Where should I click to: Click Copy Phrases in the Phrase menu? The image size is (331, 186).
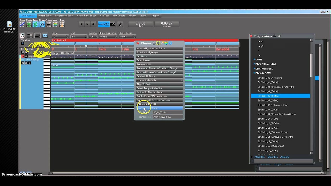159,60
